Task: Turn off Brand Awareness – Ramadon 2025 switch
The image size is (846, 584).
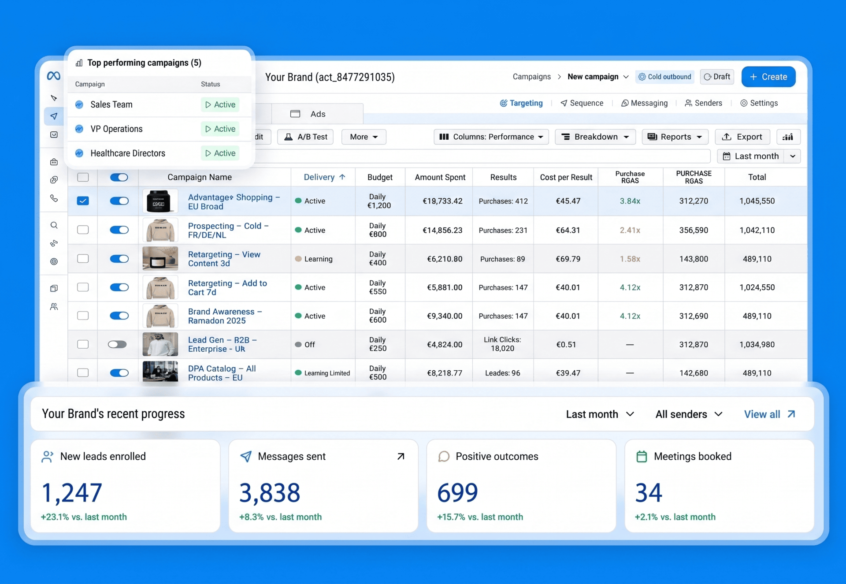Action: (x=119, y=316)
